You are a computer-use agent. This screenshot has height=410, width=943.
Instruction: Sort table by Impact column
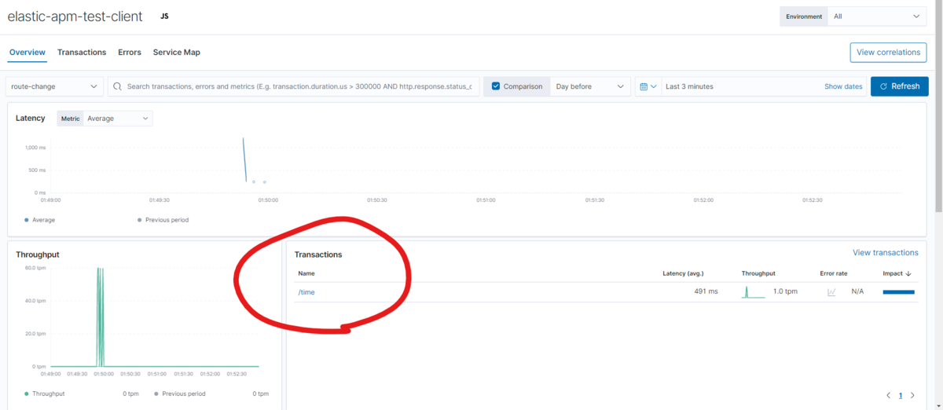(897, 273)
